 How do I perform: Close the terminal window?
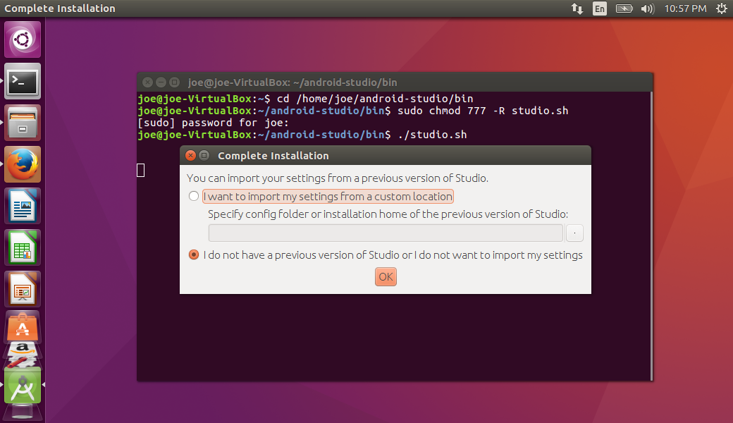point(148,82)
